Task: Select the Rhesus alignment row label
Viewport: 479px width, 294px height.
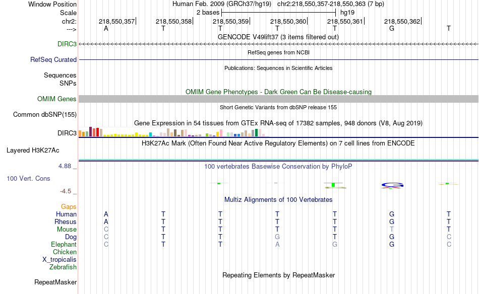Action: pyautogui.click(x=66, y=222)
